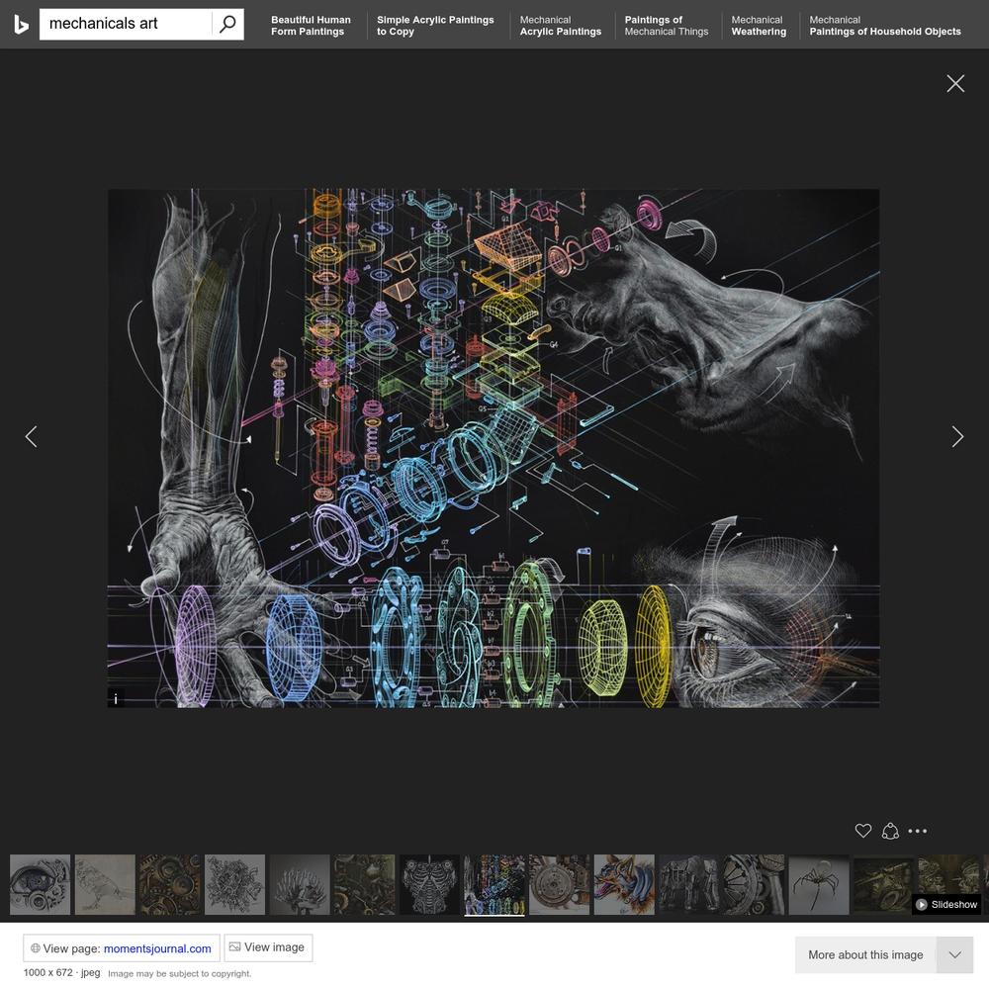This screenshot has width=989, height=989.
Task: Open the metallic spoked wheel thumbnail
Action: [x=755, y=884]
